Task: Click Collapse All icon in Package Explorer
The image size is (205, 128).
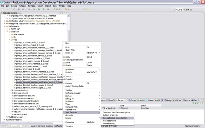Action: (60, 13)
